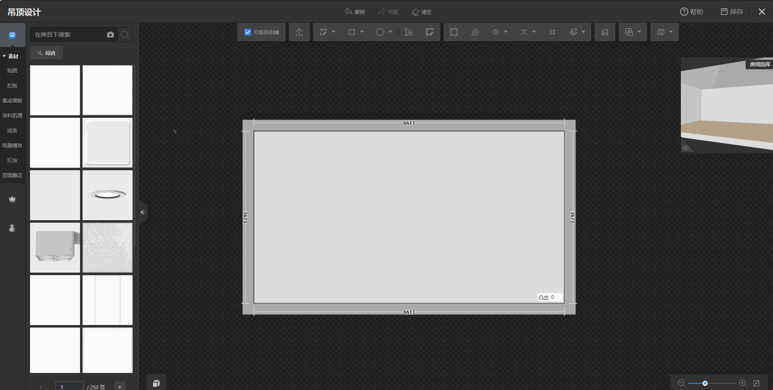This screenshot has width=773, height=390.
Task: Select the circle draw tool
Action: (x=380, y=32)
